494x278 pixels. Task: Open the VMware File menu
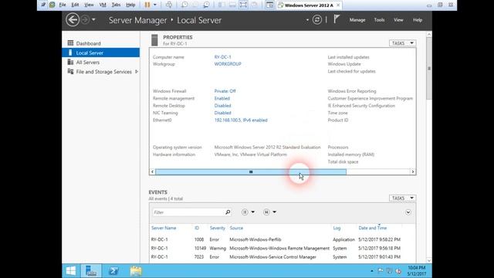tap(63, 5)
